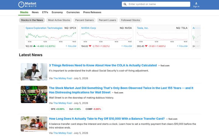The width and height of the screenshot is (219, 136).
Task: Follow Space Exploration Technologies stock
Action: tap(71, 46)
